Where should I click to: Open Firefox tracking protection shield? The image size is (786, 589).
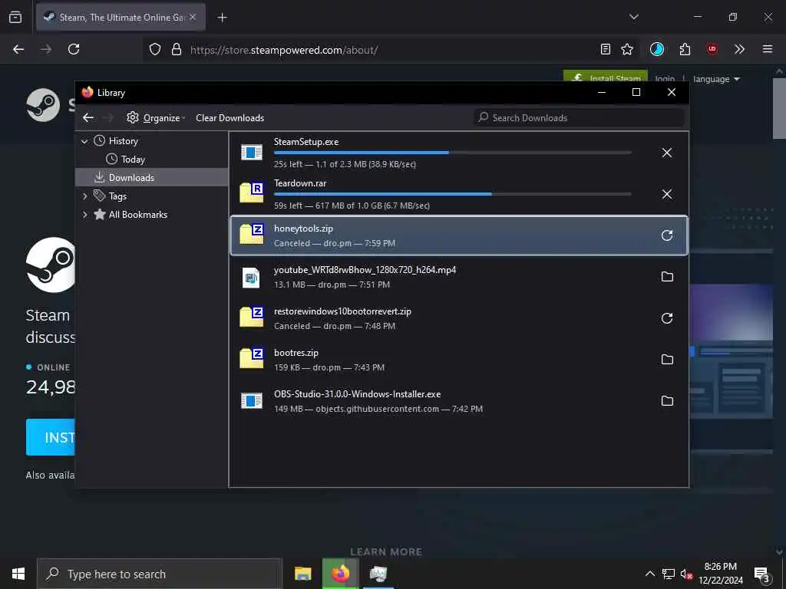pos(155,50)
